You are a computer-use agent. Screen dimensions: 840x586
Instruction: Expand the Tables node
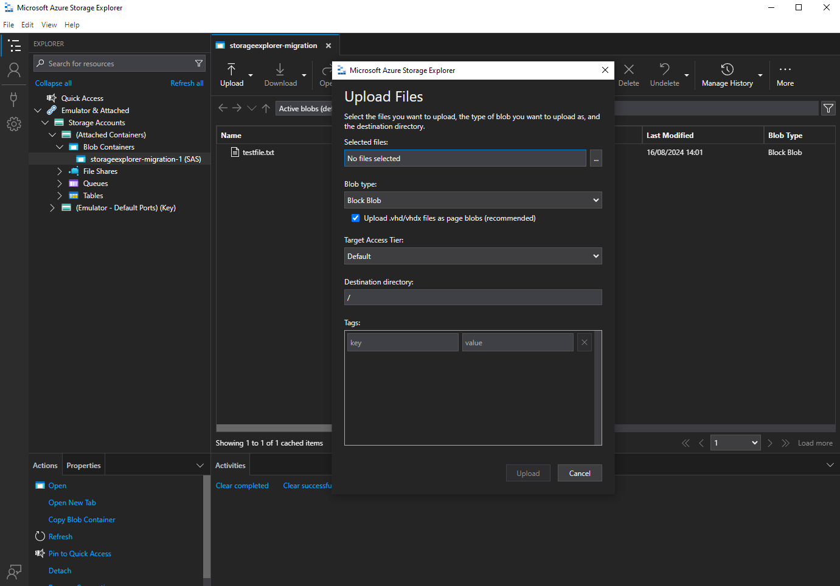click(x=60, y=196)
